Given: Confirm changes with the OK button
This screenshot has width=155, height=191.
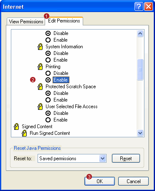Looking at the screenshot, I should (99, 181).
